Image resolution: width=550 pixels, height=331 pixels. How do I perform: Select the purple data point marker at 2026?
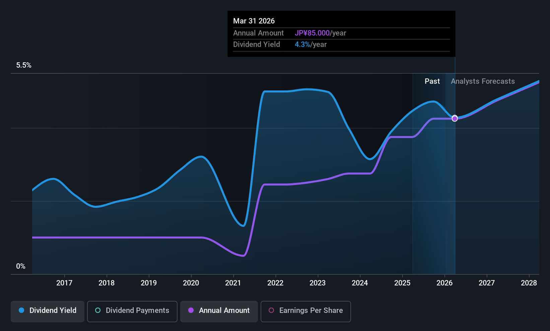point(455,119)
